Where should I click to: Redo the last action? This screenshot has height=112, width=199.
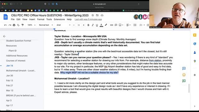tap(10, 25)
